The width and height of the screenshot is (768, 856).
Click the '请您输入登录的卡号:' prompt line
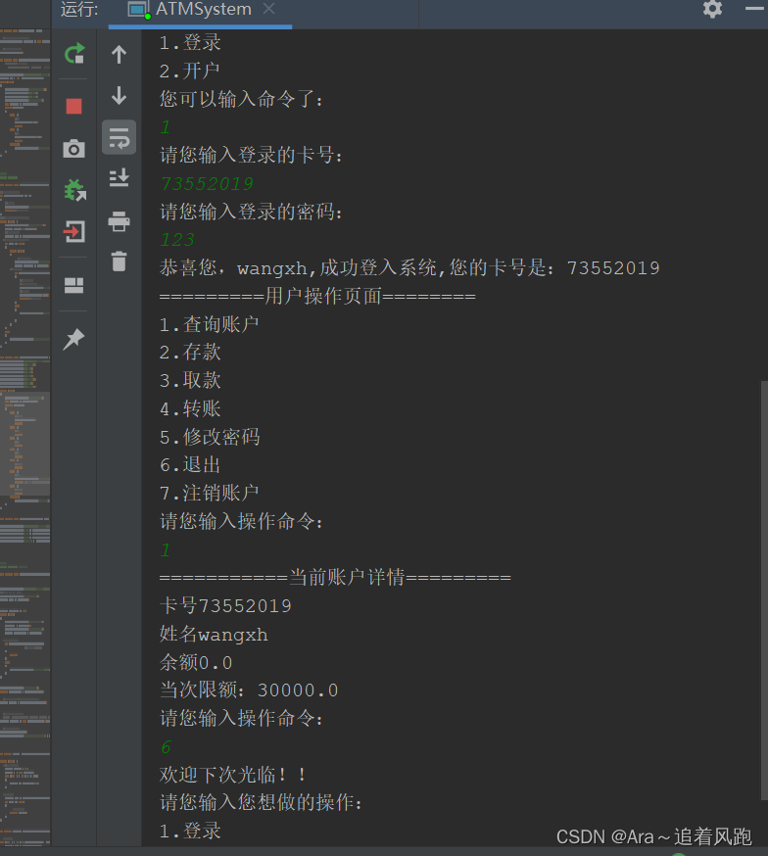click(251, 156)
